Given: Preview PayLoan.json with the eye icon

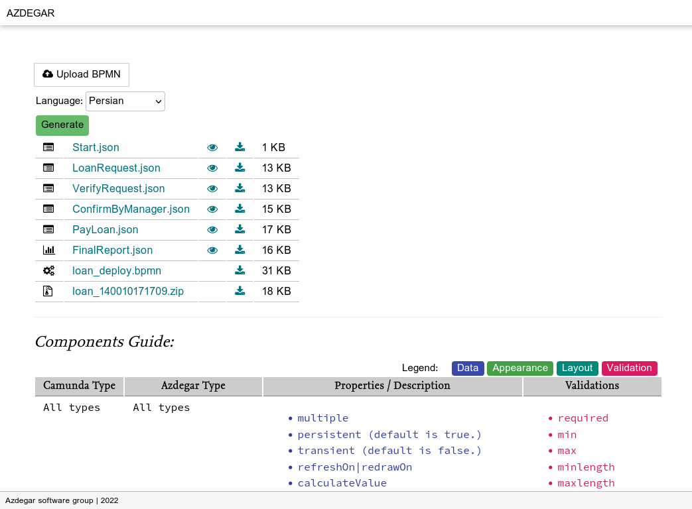Looking at the screenshot, I should point(212,230).
